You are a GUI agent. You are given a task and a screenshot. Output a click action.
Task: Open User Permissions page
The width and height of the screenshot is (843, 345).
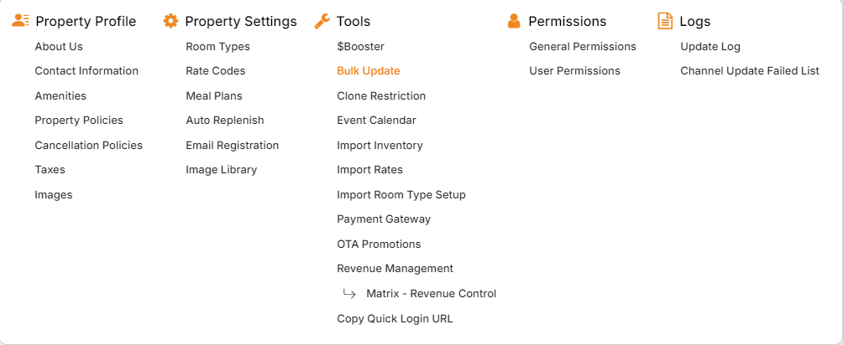pyautogui.click(x=574, y=71)
